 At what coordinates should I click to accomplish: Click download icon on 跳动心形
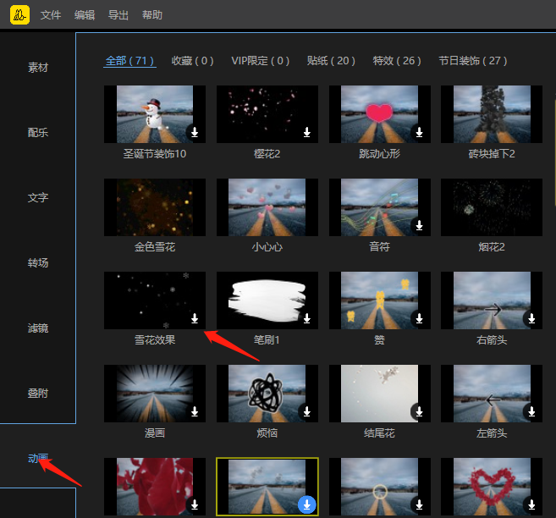[x=419, y=132]
